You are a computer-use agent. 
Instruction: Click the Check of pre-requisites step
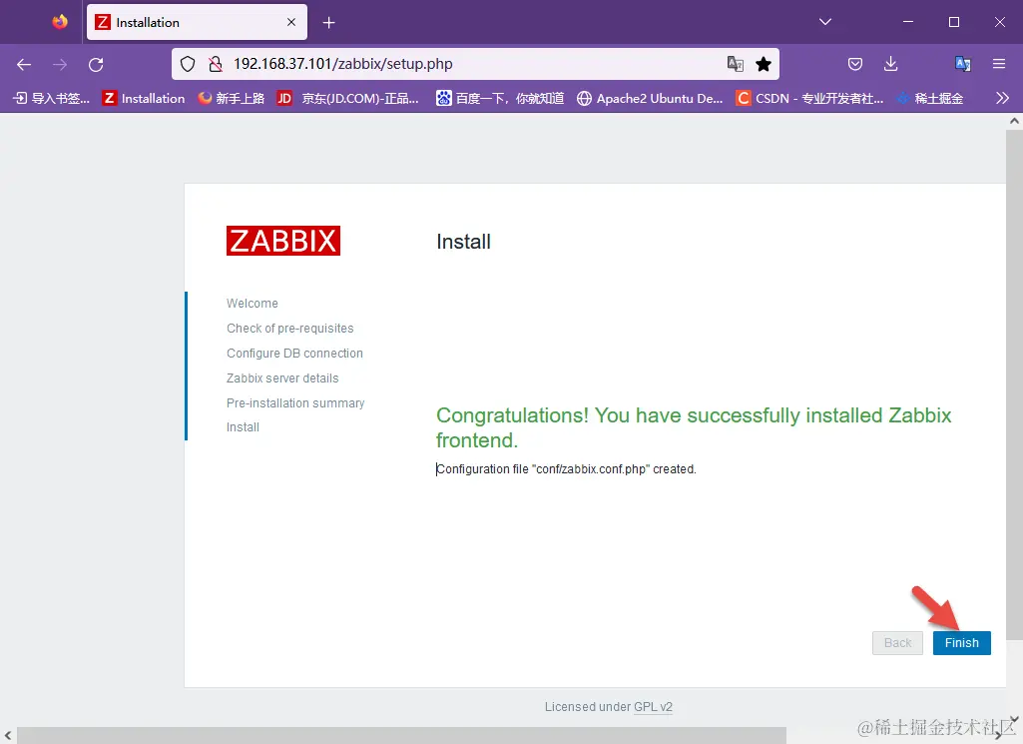289,329
